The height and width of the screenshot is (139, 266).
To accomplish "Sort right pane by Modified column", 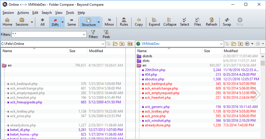I will pos(230,51).
